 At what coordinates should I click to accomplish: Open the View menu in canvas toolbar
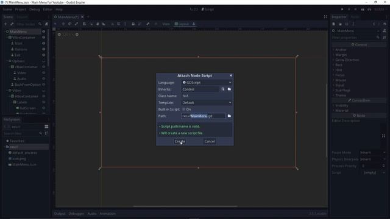click(x=166, y=24)
